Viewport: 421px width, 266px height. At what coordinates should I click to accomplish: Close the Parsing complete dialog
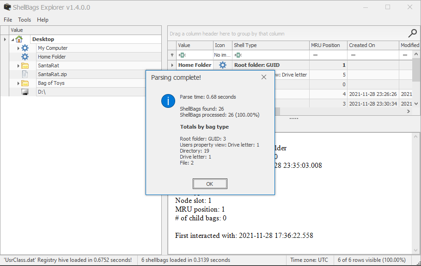point(264,77)
